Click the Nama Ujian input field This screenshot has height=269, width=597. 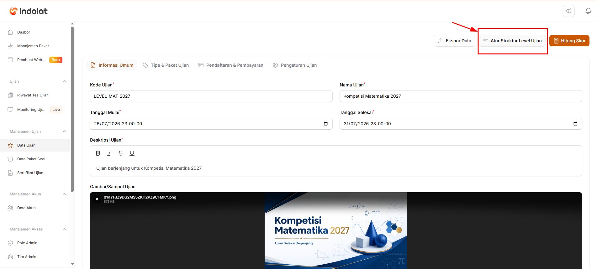coord(461,96)
